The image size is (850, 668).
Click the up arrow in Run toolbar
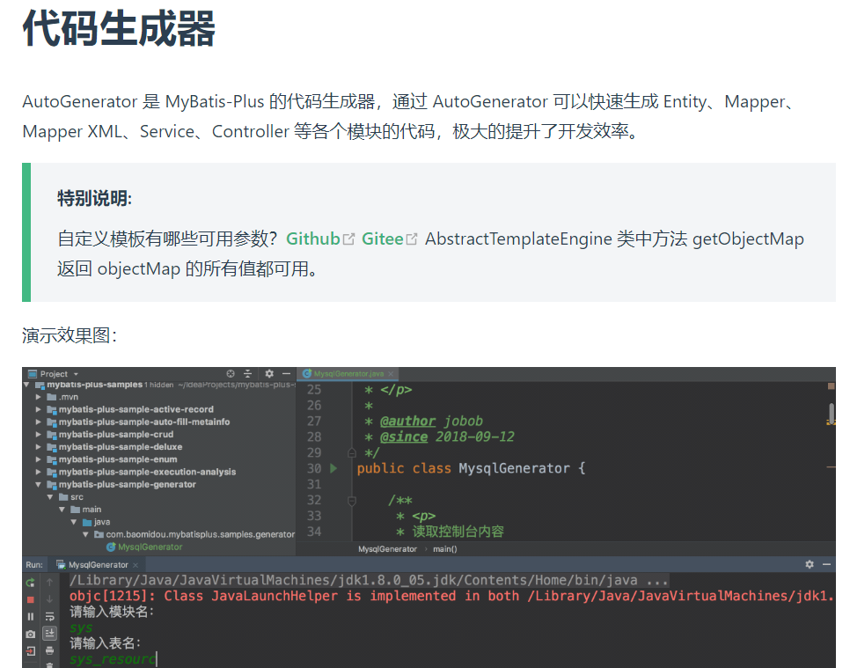49,583
